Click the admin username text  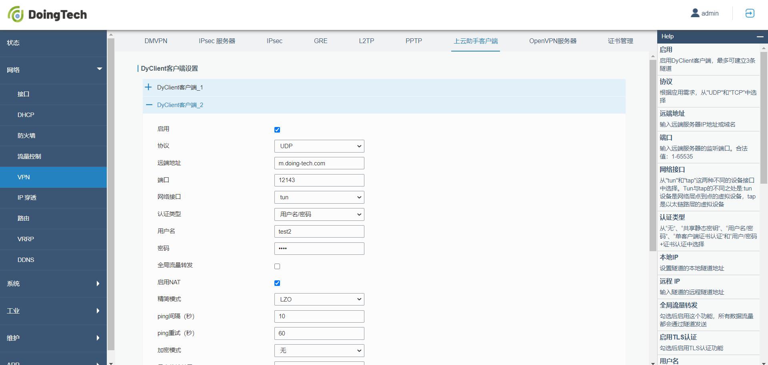tap(710, 14)
